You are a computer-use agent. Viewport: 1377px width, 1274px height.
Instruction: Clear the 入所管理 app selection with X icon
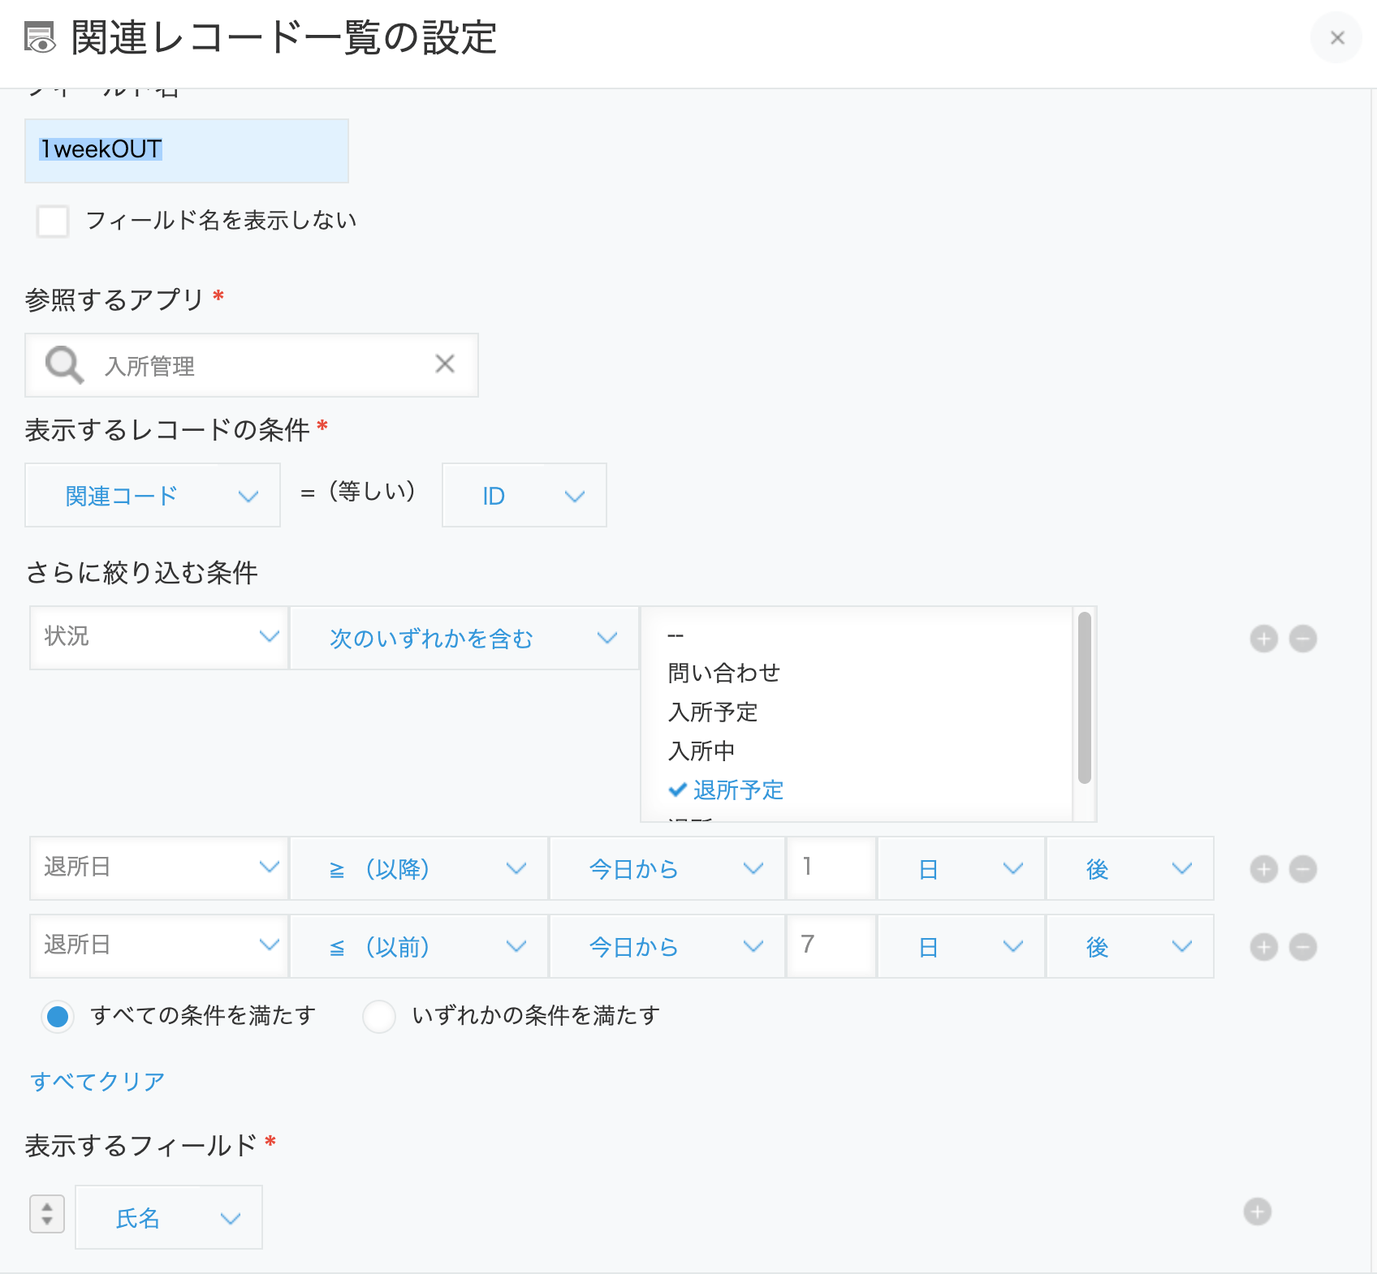pos(444,364)
